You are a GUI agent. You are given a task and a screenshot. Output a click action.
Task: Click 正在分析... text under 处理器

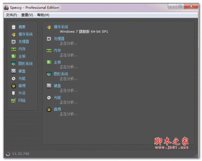click(69, 43)
